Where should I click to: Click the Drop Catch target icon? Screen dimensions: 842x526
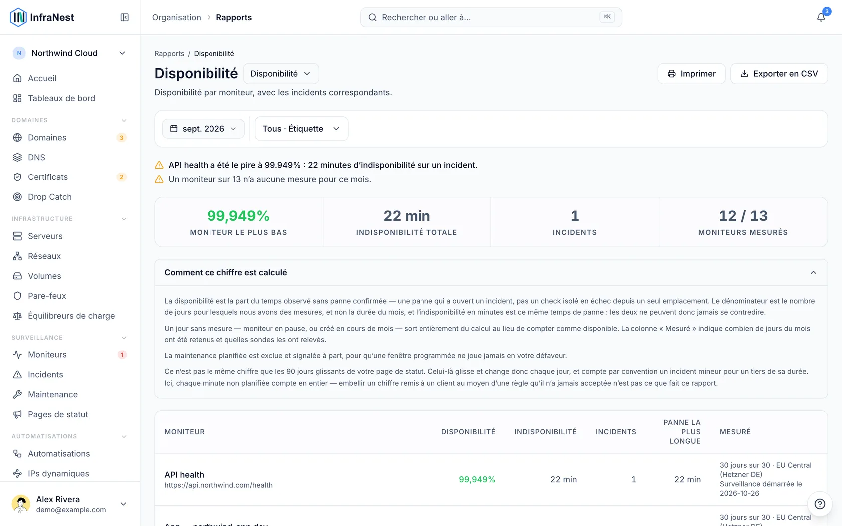pos(17,197)
